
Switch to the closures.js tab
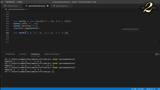pos(12,6)
